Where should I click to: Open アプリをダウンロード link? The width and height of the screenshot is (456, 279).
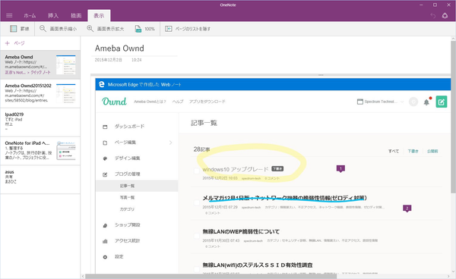[x=207, y=102]
